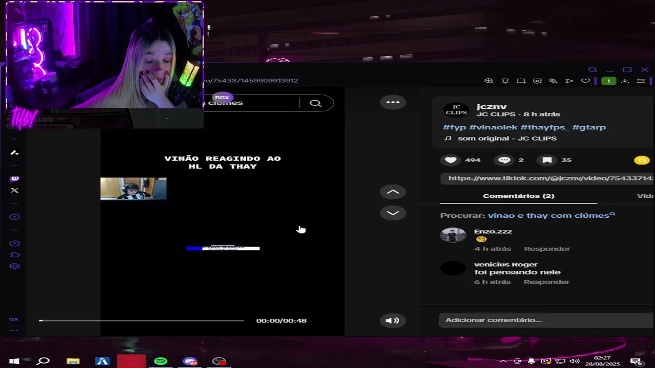This screenshot has width=655, height=368.
Task: Go to next video with down chevron
Action: click(x=393, y=213)
